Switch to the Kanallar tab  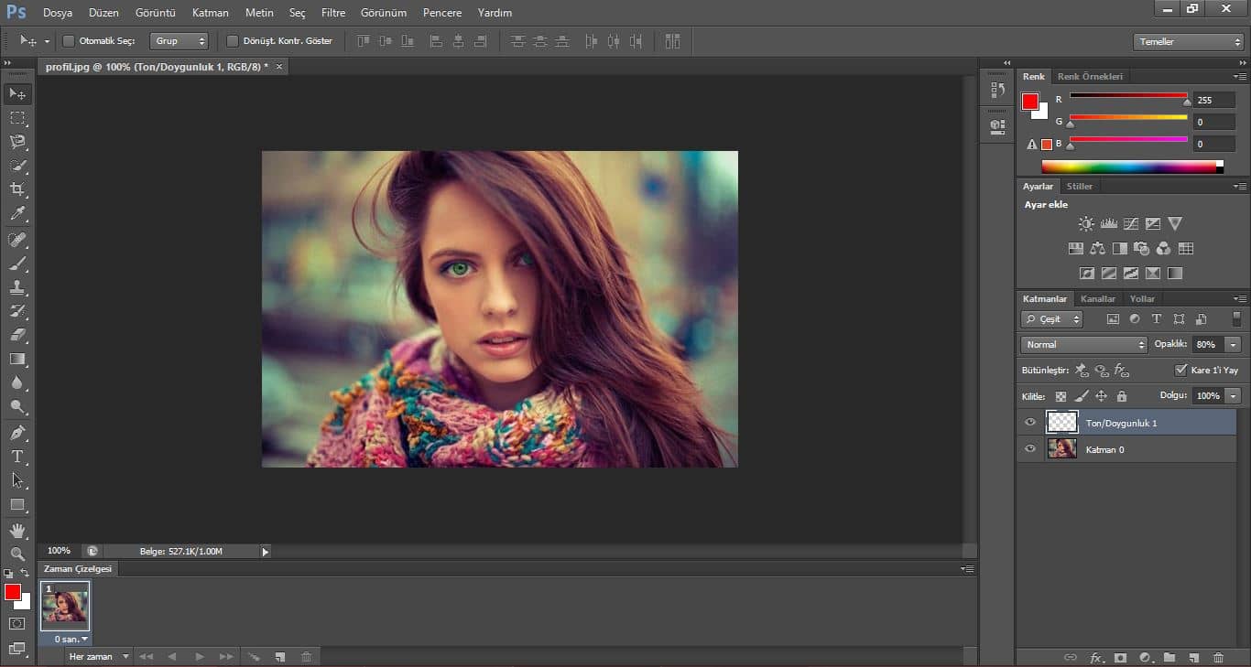pyautogui.click(x=1097, y=298)
